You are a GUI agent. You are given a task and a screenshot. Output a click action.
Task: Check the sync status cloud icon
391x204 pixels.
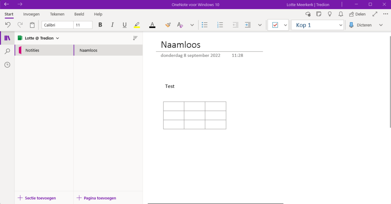(x=308, y=14)
